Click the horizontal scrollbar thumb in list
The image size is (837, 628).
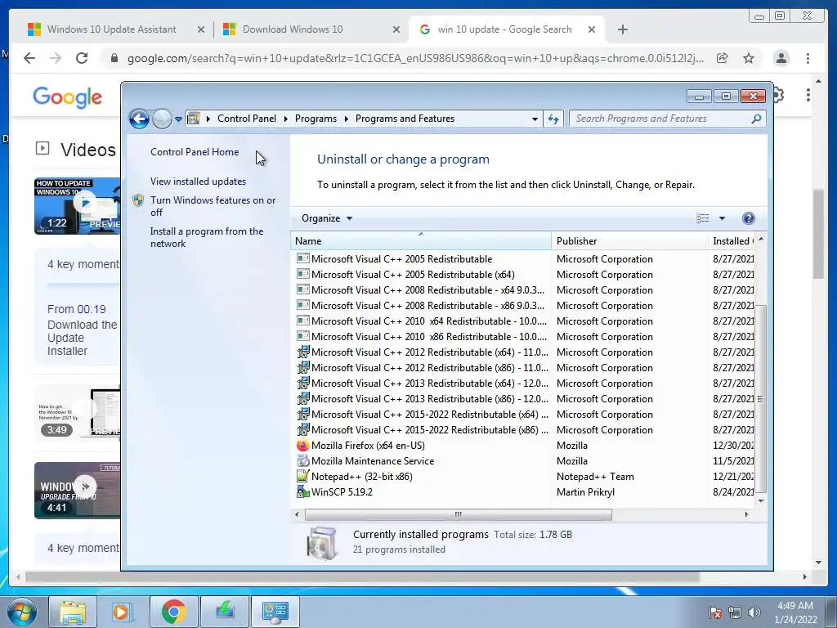pos(458,514)
